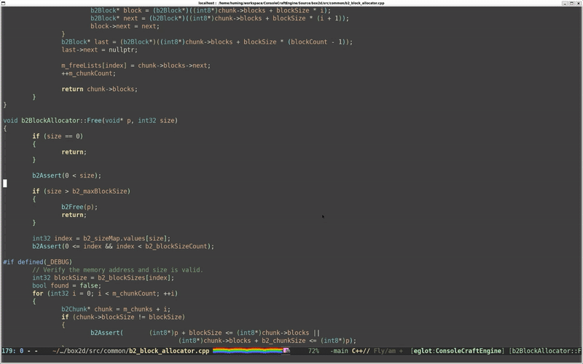Screen dimensions: 583x364
Task: Click the Fly/am minor mode indicator
Action: 385,351
